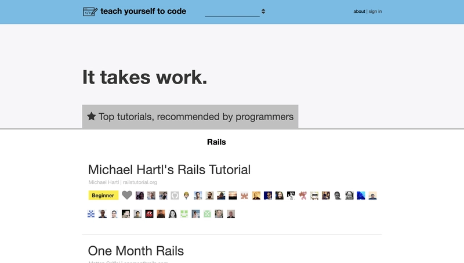Image resolution: width=464 pixels, height=263 pixels.
Task: Open the pink pixel identicon avatar
Action: (x=244, y=196)
